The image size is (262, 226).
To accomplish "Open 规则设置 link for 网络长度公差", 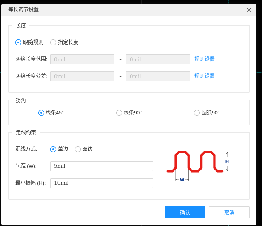I will point(205,76).
